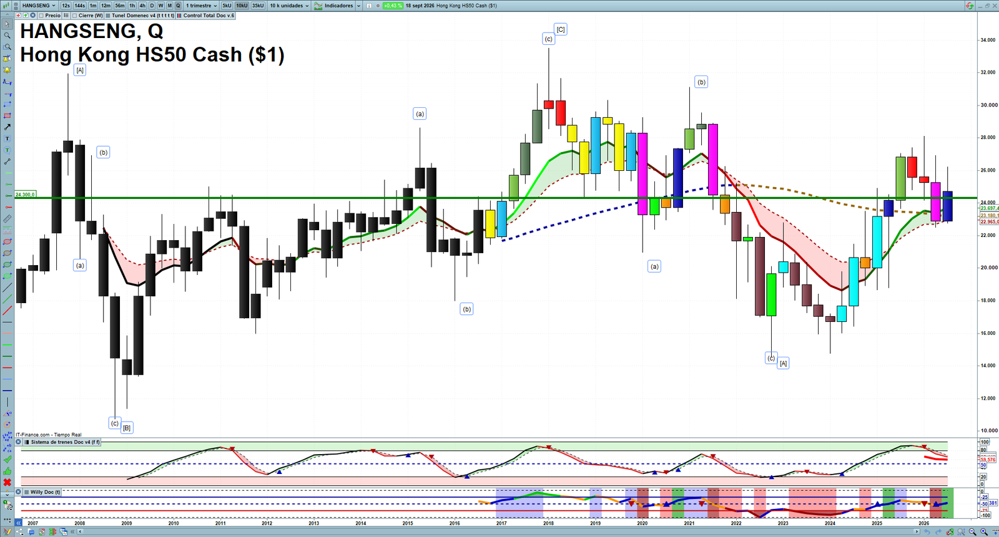Click the IT-Finance.com - Tiempo Real text
Screen dimensions: 999x537
click(49, 435)
